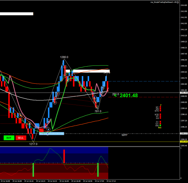Viewport: 188px width, 183px height.
Task: Click the WPP pivot label
Action: click(x=125, y=135)
